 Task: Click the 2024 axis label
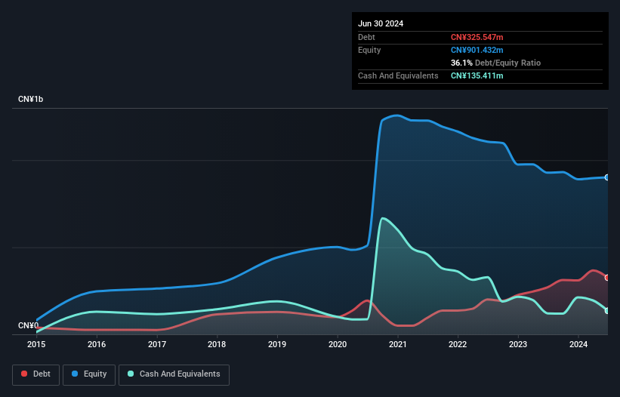(578, 344)
